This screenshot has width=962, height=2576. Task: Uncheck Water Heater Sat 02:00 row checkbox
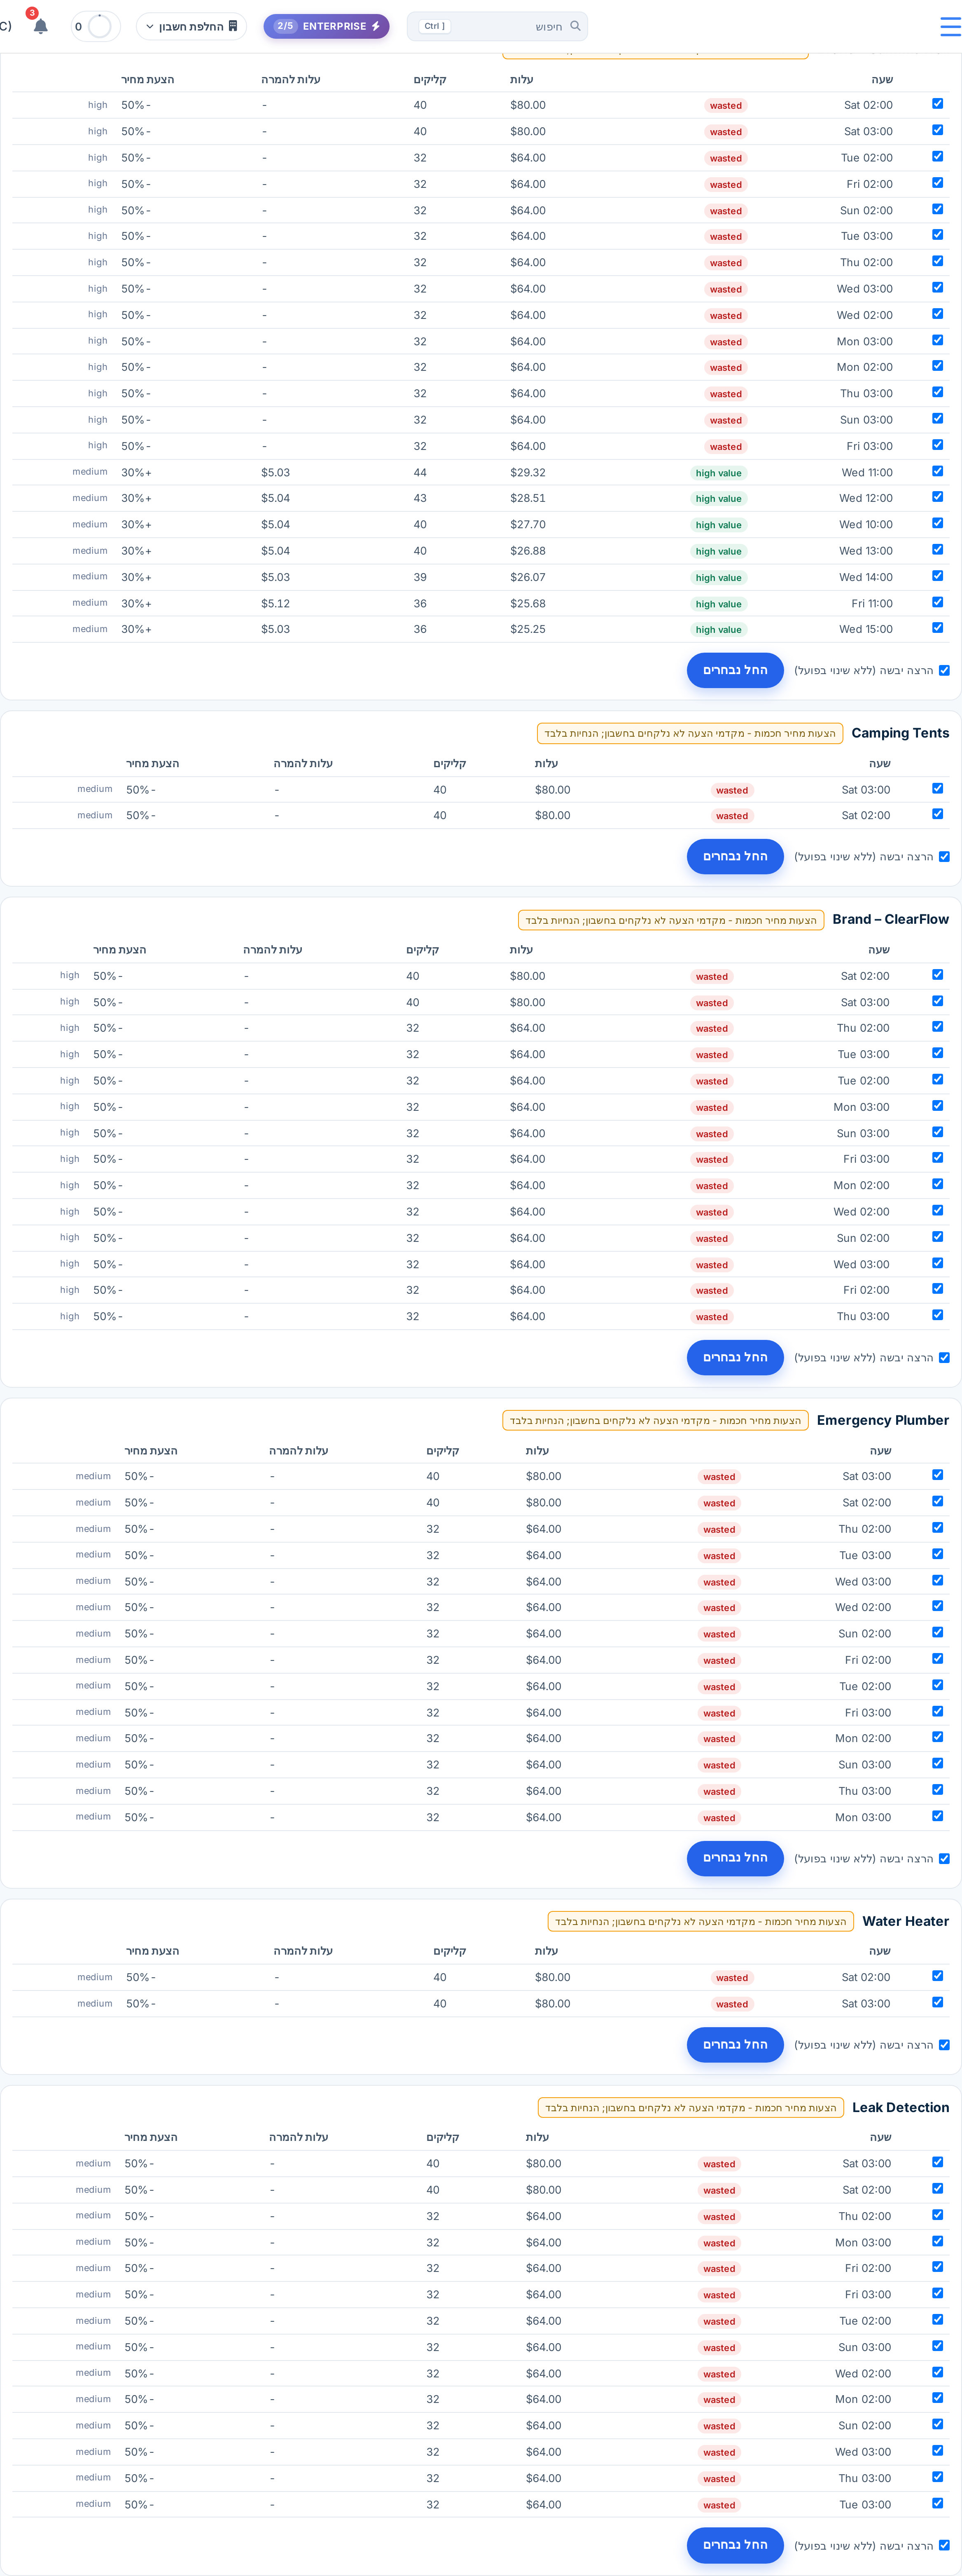937,1976
